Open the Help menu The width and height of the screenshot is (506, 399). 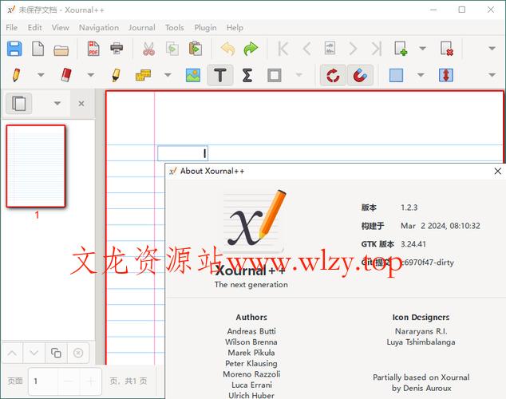[235, 28]
